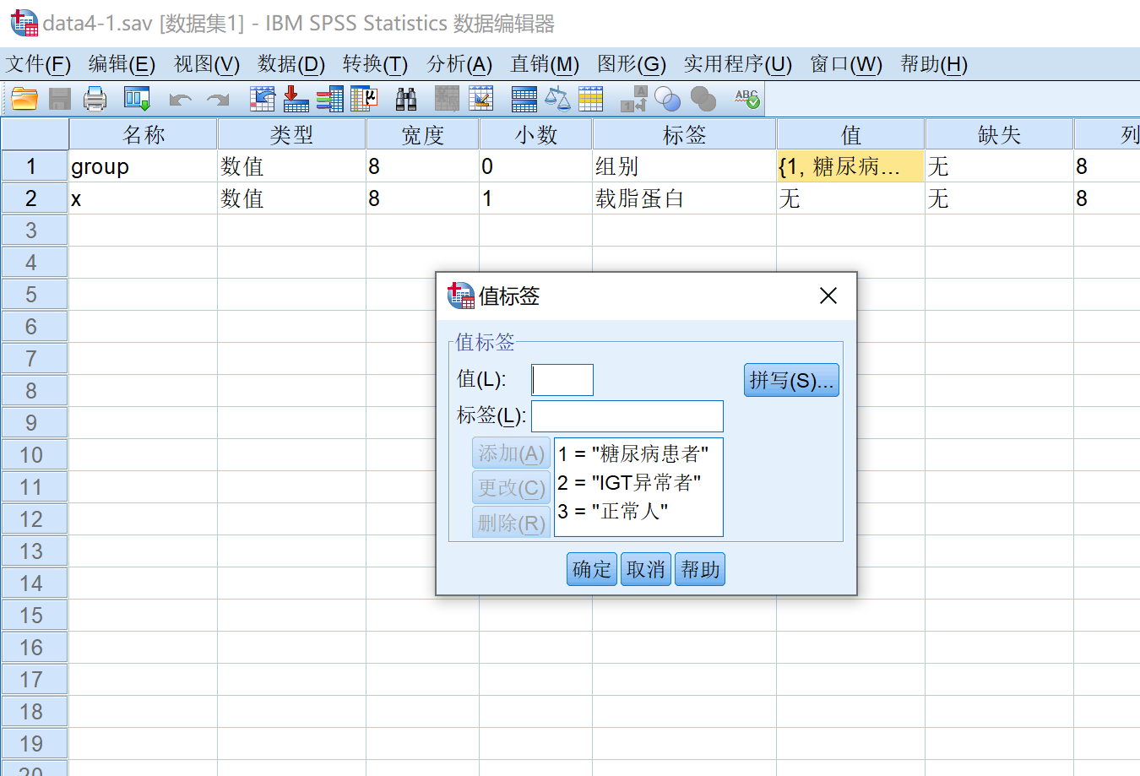Viewport: 1140px width, 776px height.
Task: Click the Go to case icon
Action: [x=262, y=100]
